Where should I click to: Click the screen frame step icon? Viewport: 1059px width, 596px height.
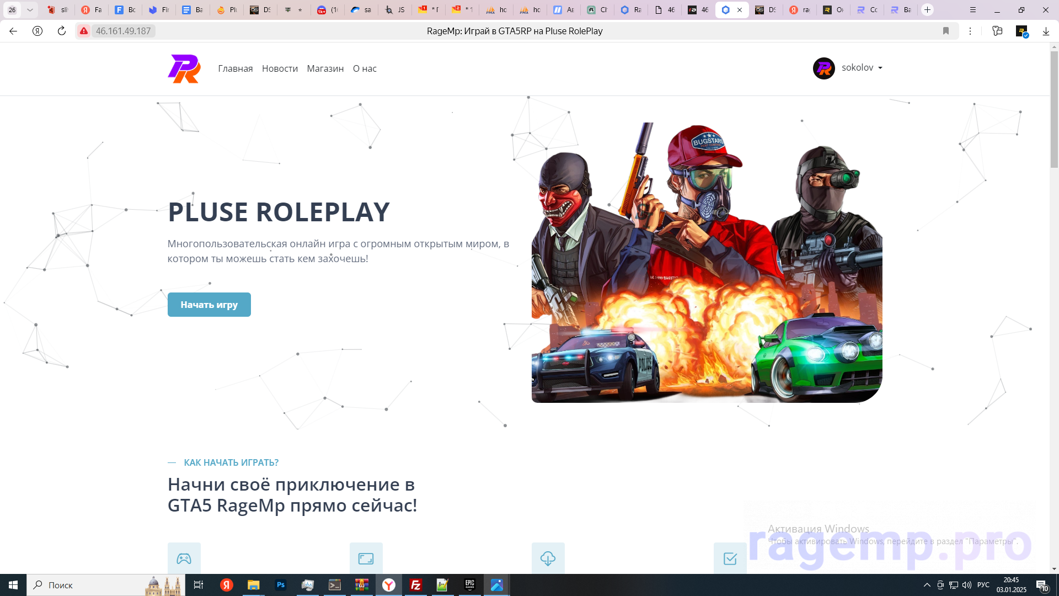pos(366,558)
